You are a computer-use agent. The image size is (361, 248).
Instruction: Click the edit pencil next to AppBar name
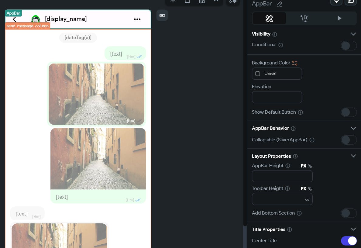coord(279,4)
